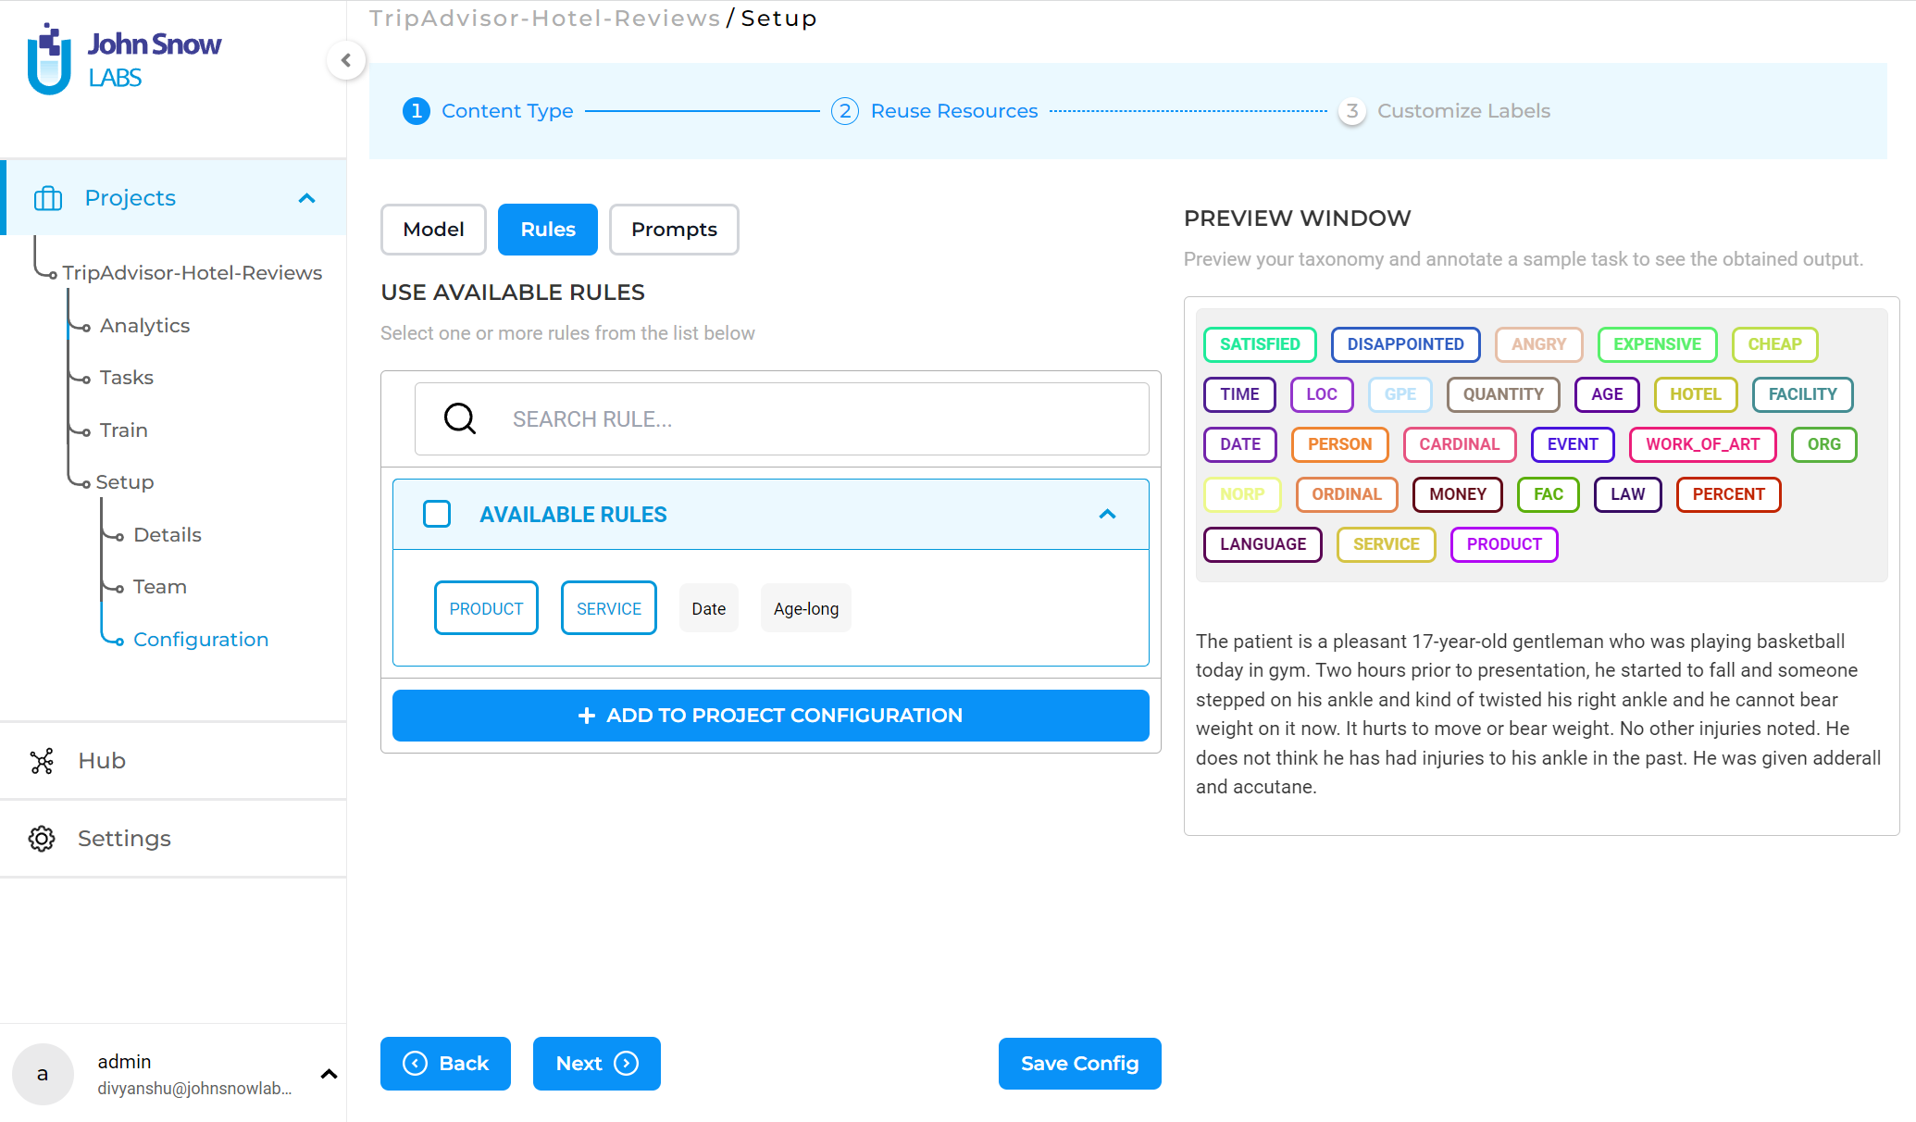Expand the admin user menu chevron
Screen dimensions: 1916x1122
pos(329,1074)
